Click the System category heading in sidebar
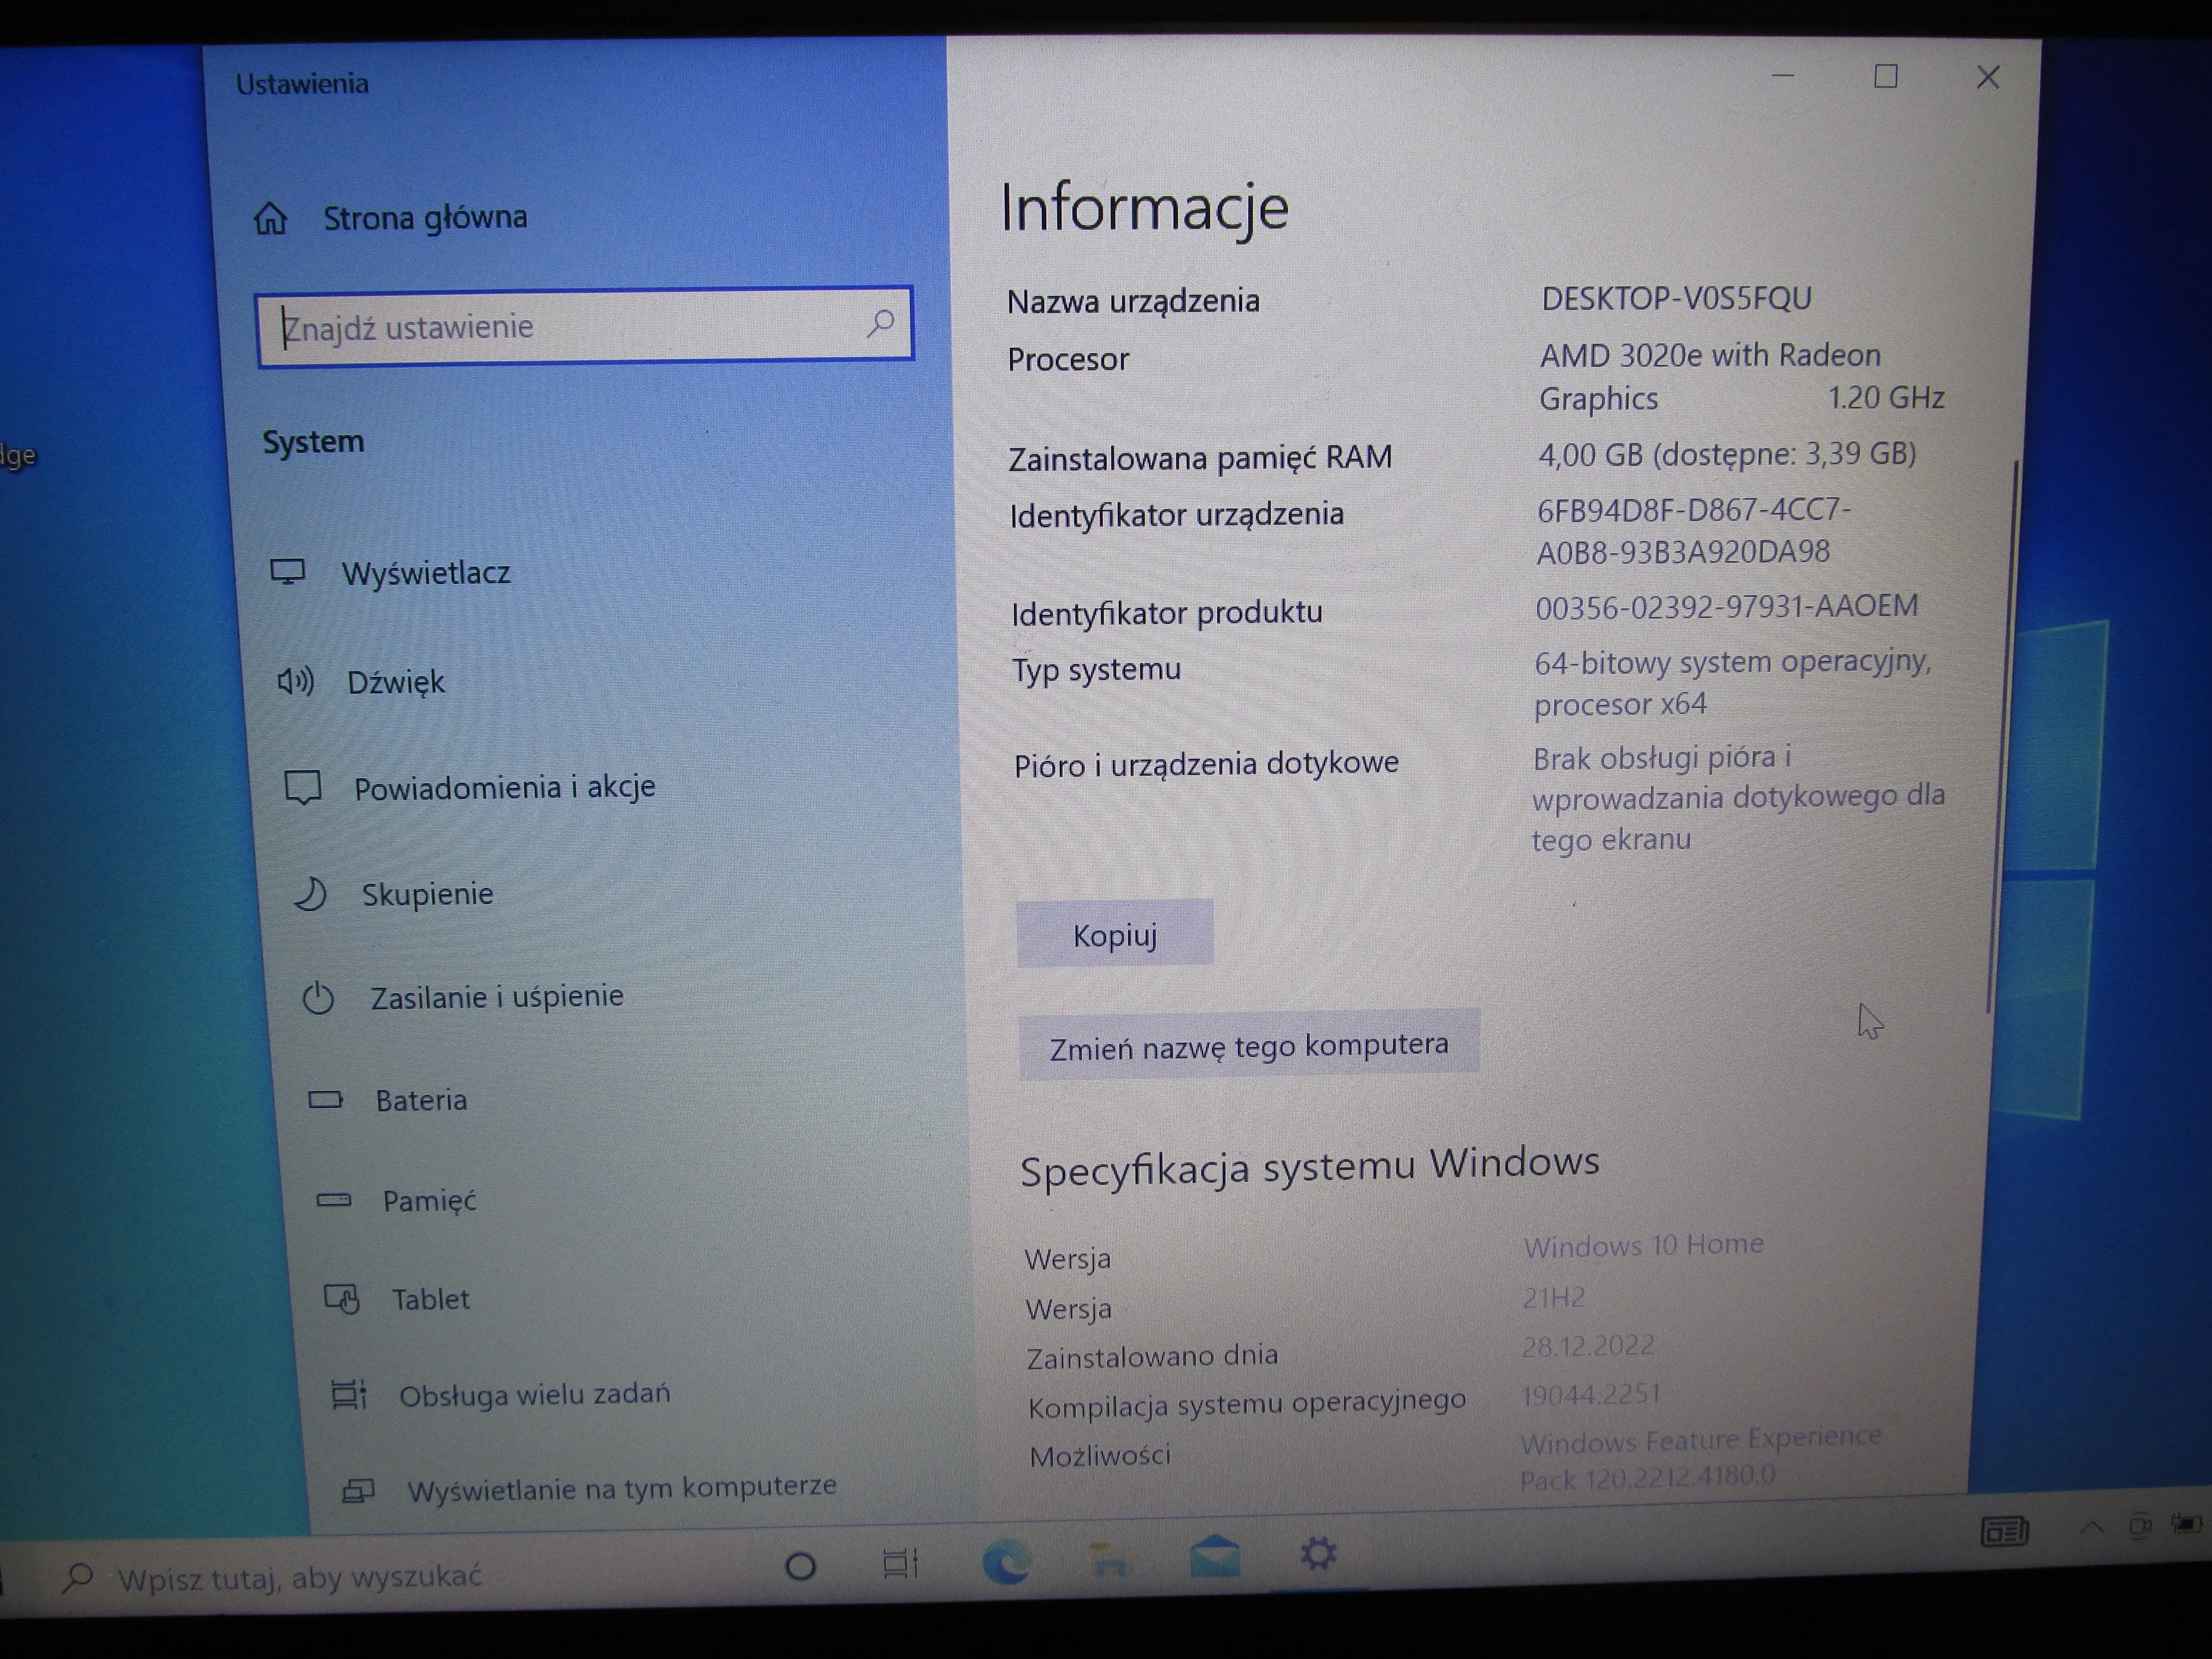This screenshot has height=1659, width=2212. [x=313, y=441]
